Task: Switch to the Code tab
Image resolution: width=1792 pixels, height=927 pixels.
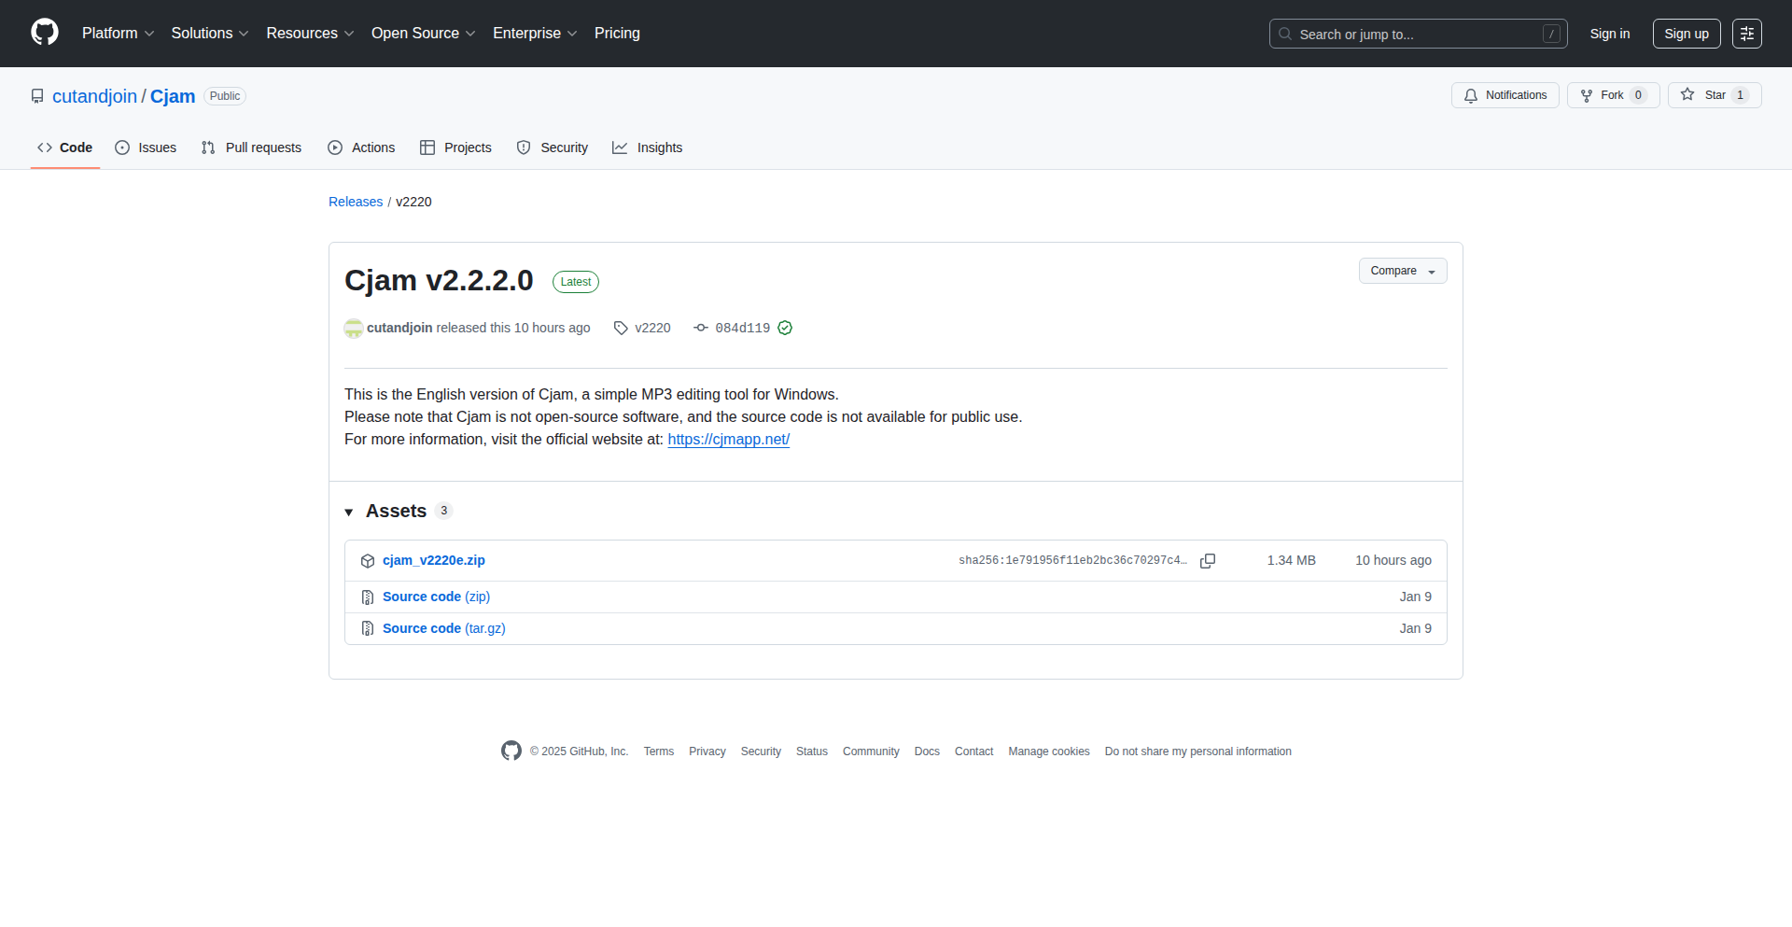Action: 65,147
